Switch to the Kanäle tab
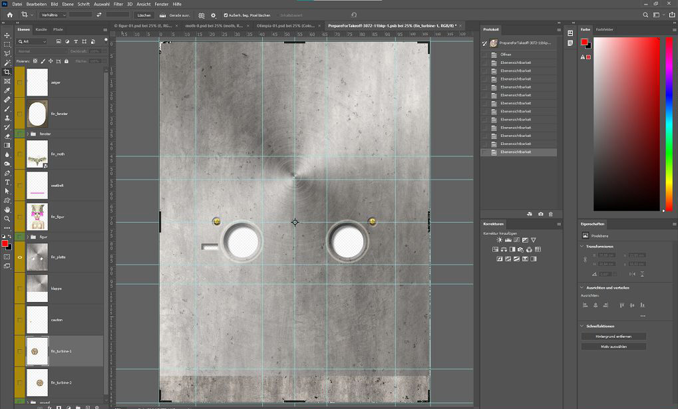 pyautogui.click(x=41, y=29)
